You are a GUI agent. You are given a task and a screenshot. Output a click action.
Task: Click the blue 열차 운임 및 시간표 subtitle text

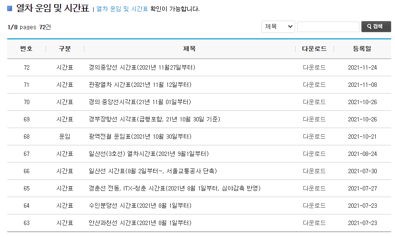pyautogui.click(x=122, y=9)
